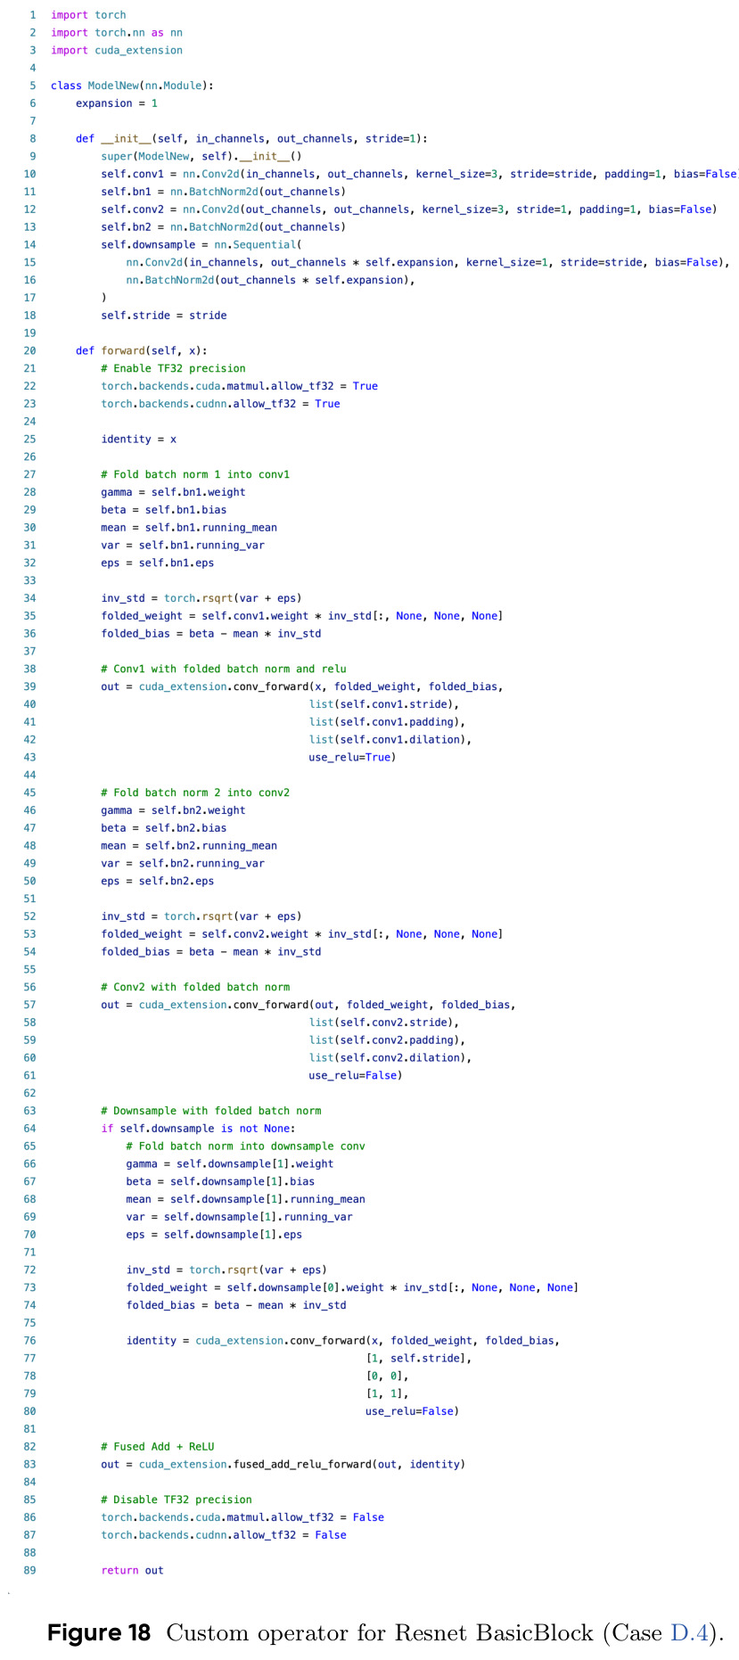Select 'gamma = self.bn2.weight' line
Viewport: 739px width, 1660px height.
coord(173,810)
